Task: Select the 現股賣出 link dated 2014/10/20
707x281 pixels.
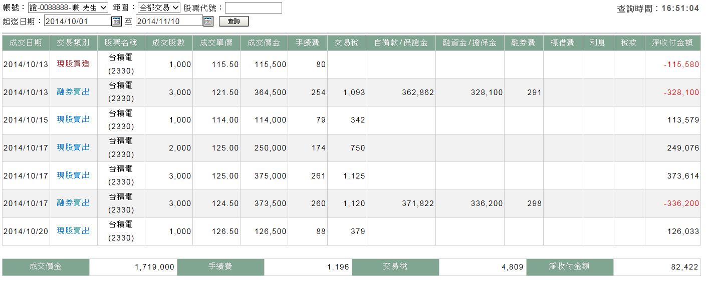Action: (x=73, y=231)
